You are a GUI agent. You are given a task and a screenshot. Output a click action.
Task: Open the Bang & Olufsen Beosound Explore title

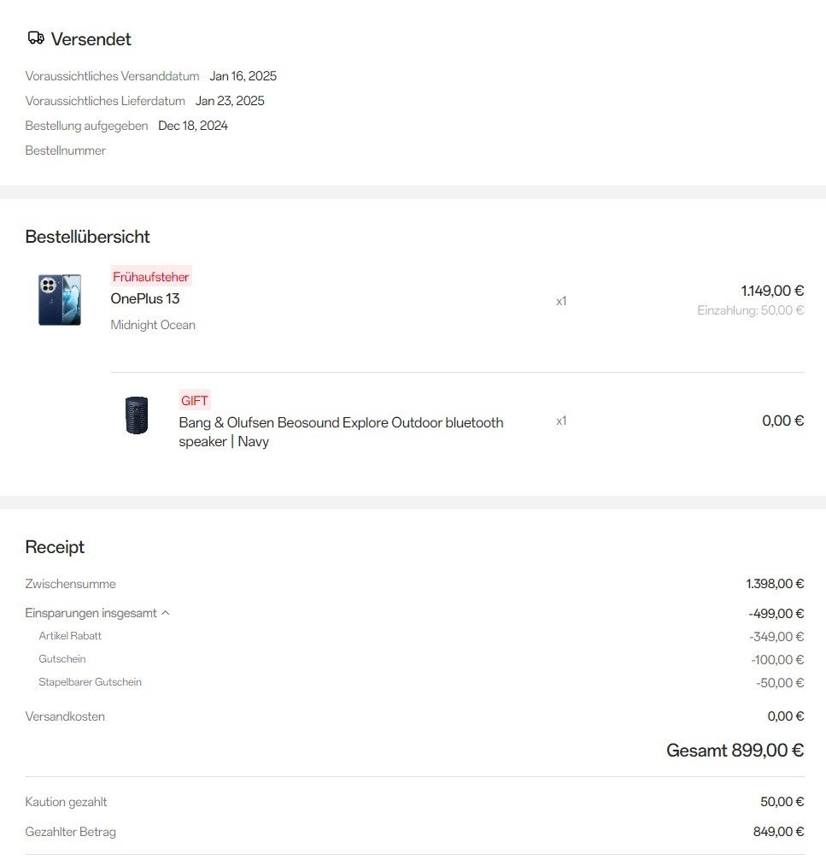pyautogui.click(x=341, y=432)
